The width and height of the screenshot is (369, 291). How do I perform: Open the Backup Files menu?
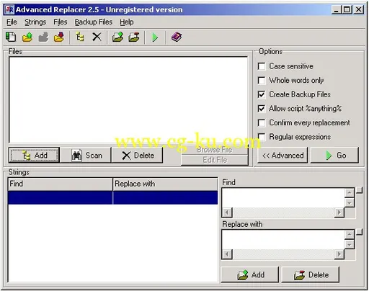click(94, 22)
